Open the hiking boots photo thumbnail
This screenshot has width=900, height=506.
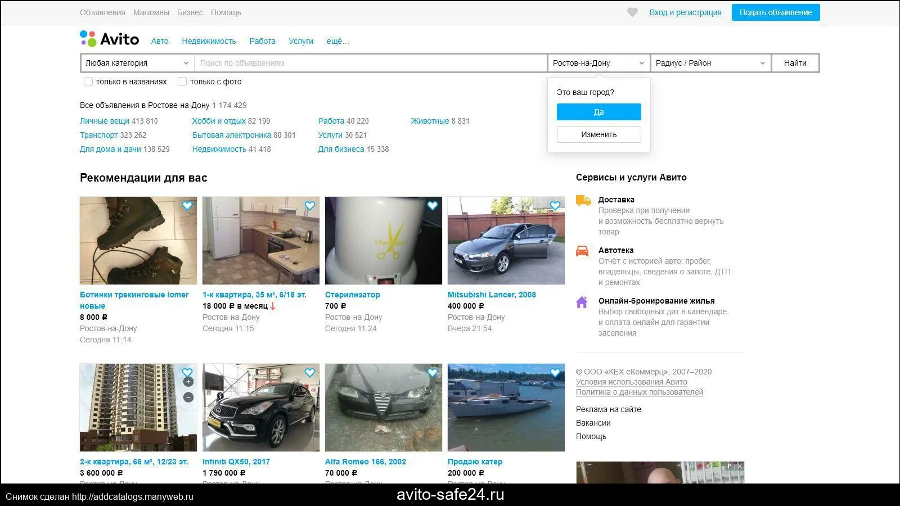tap(138, 241)
